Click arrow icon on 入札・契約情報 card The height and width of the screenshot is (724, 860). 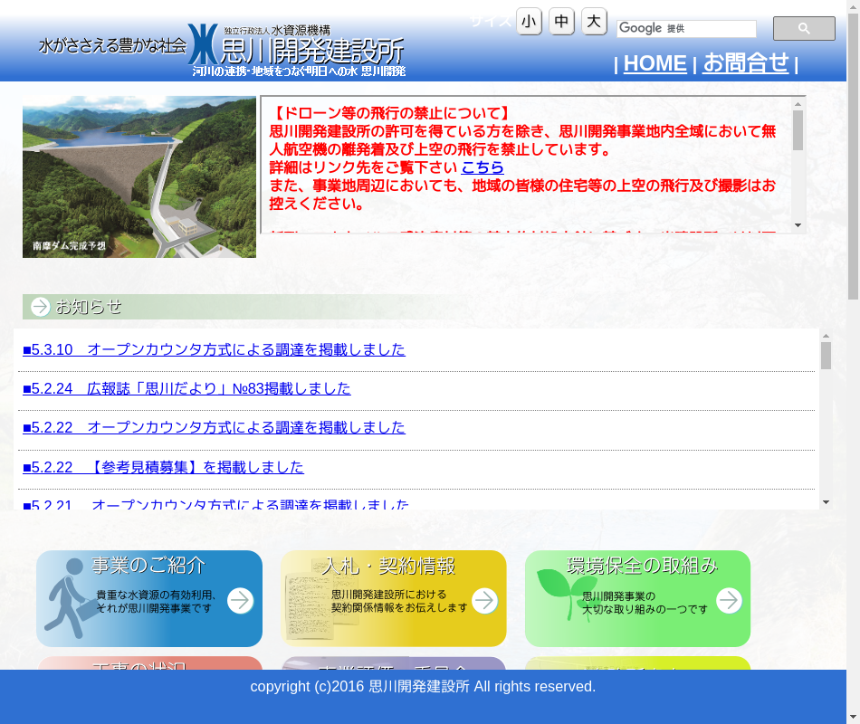click(485, 601)
